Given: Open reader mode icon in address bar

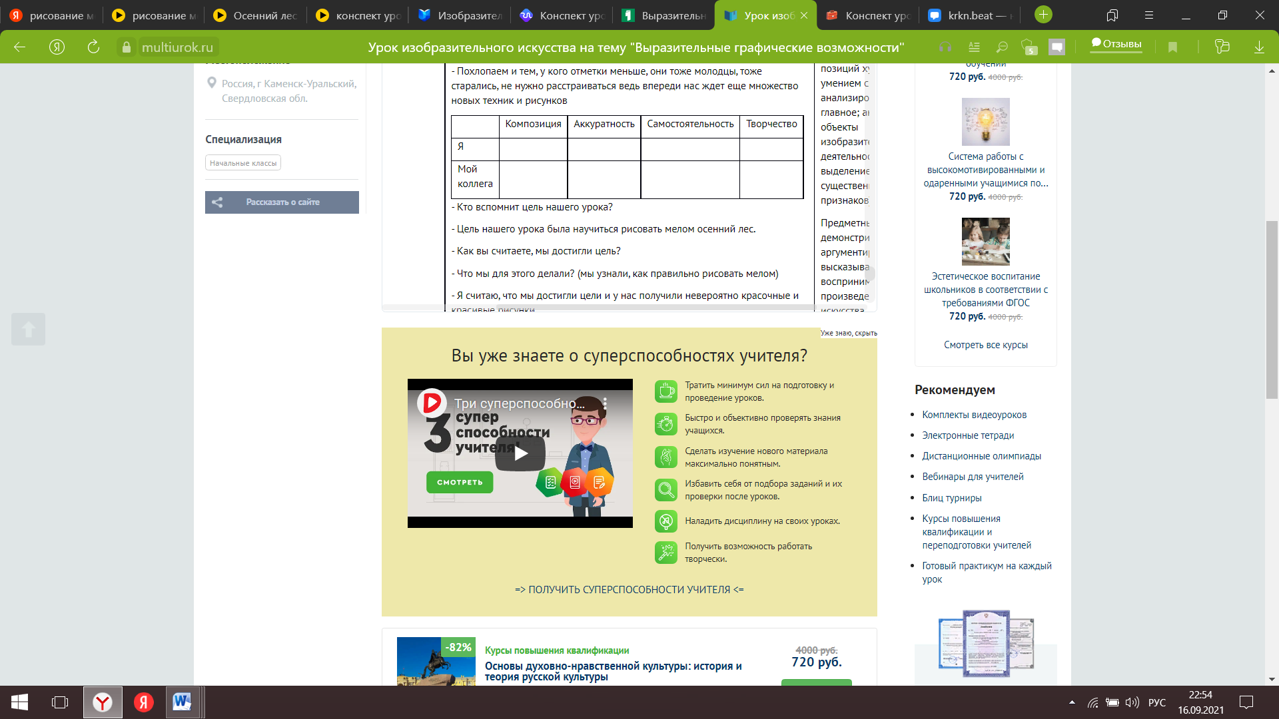Looking at the screenshot, I should point(974,47).
